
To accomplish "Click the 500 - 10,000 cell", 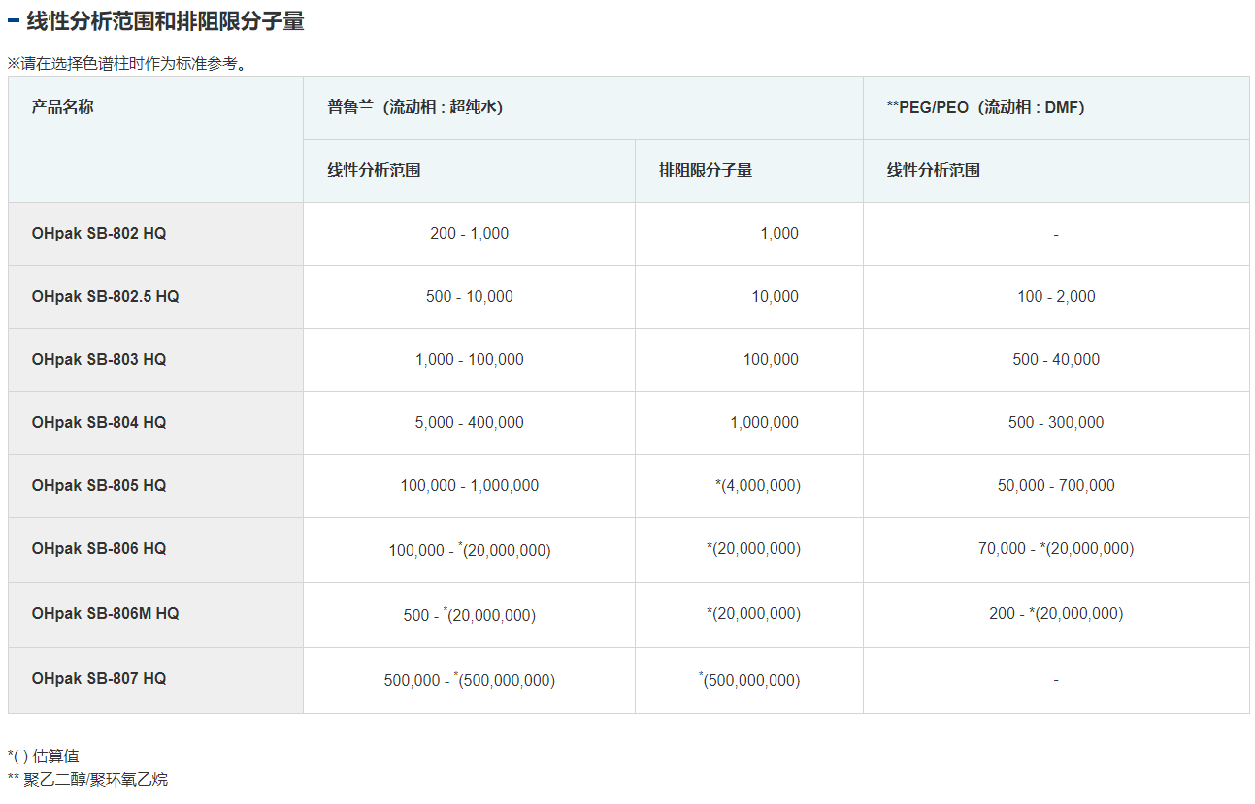I will point(470,297).
